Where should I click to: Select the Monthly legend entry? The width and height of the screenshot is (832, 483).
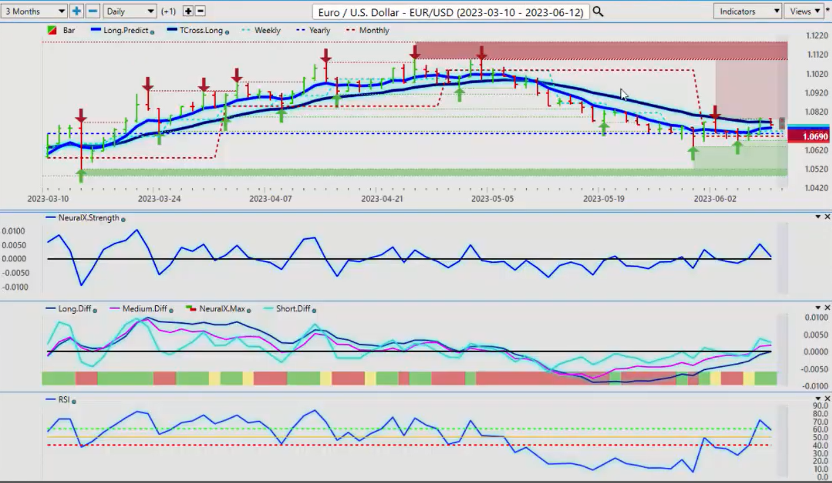pyautogui.click(x=368, y=30)
